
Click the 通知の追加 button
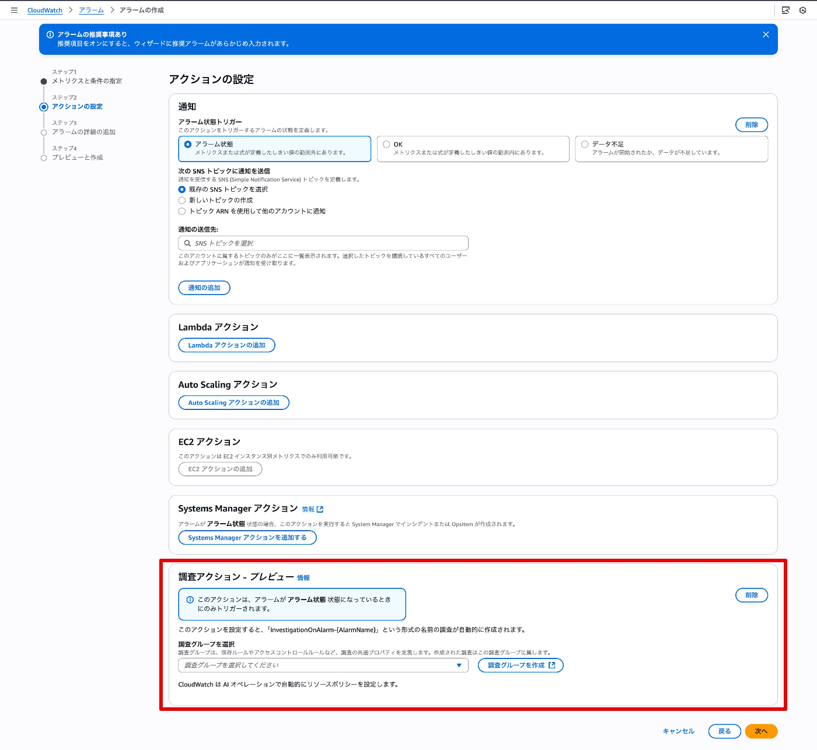204,288
